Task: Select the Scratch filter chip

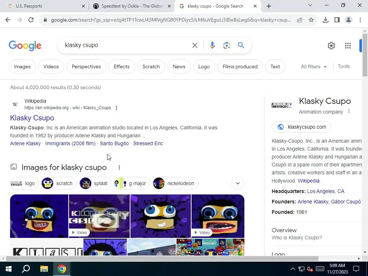Action: point(151,66)
